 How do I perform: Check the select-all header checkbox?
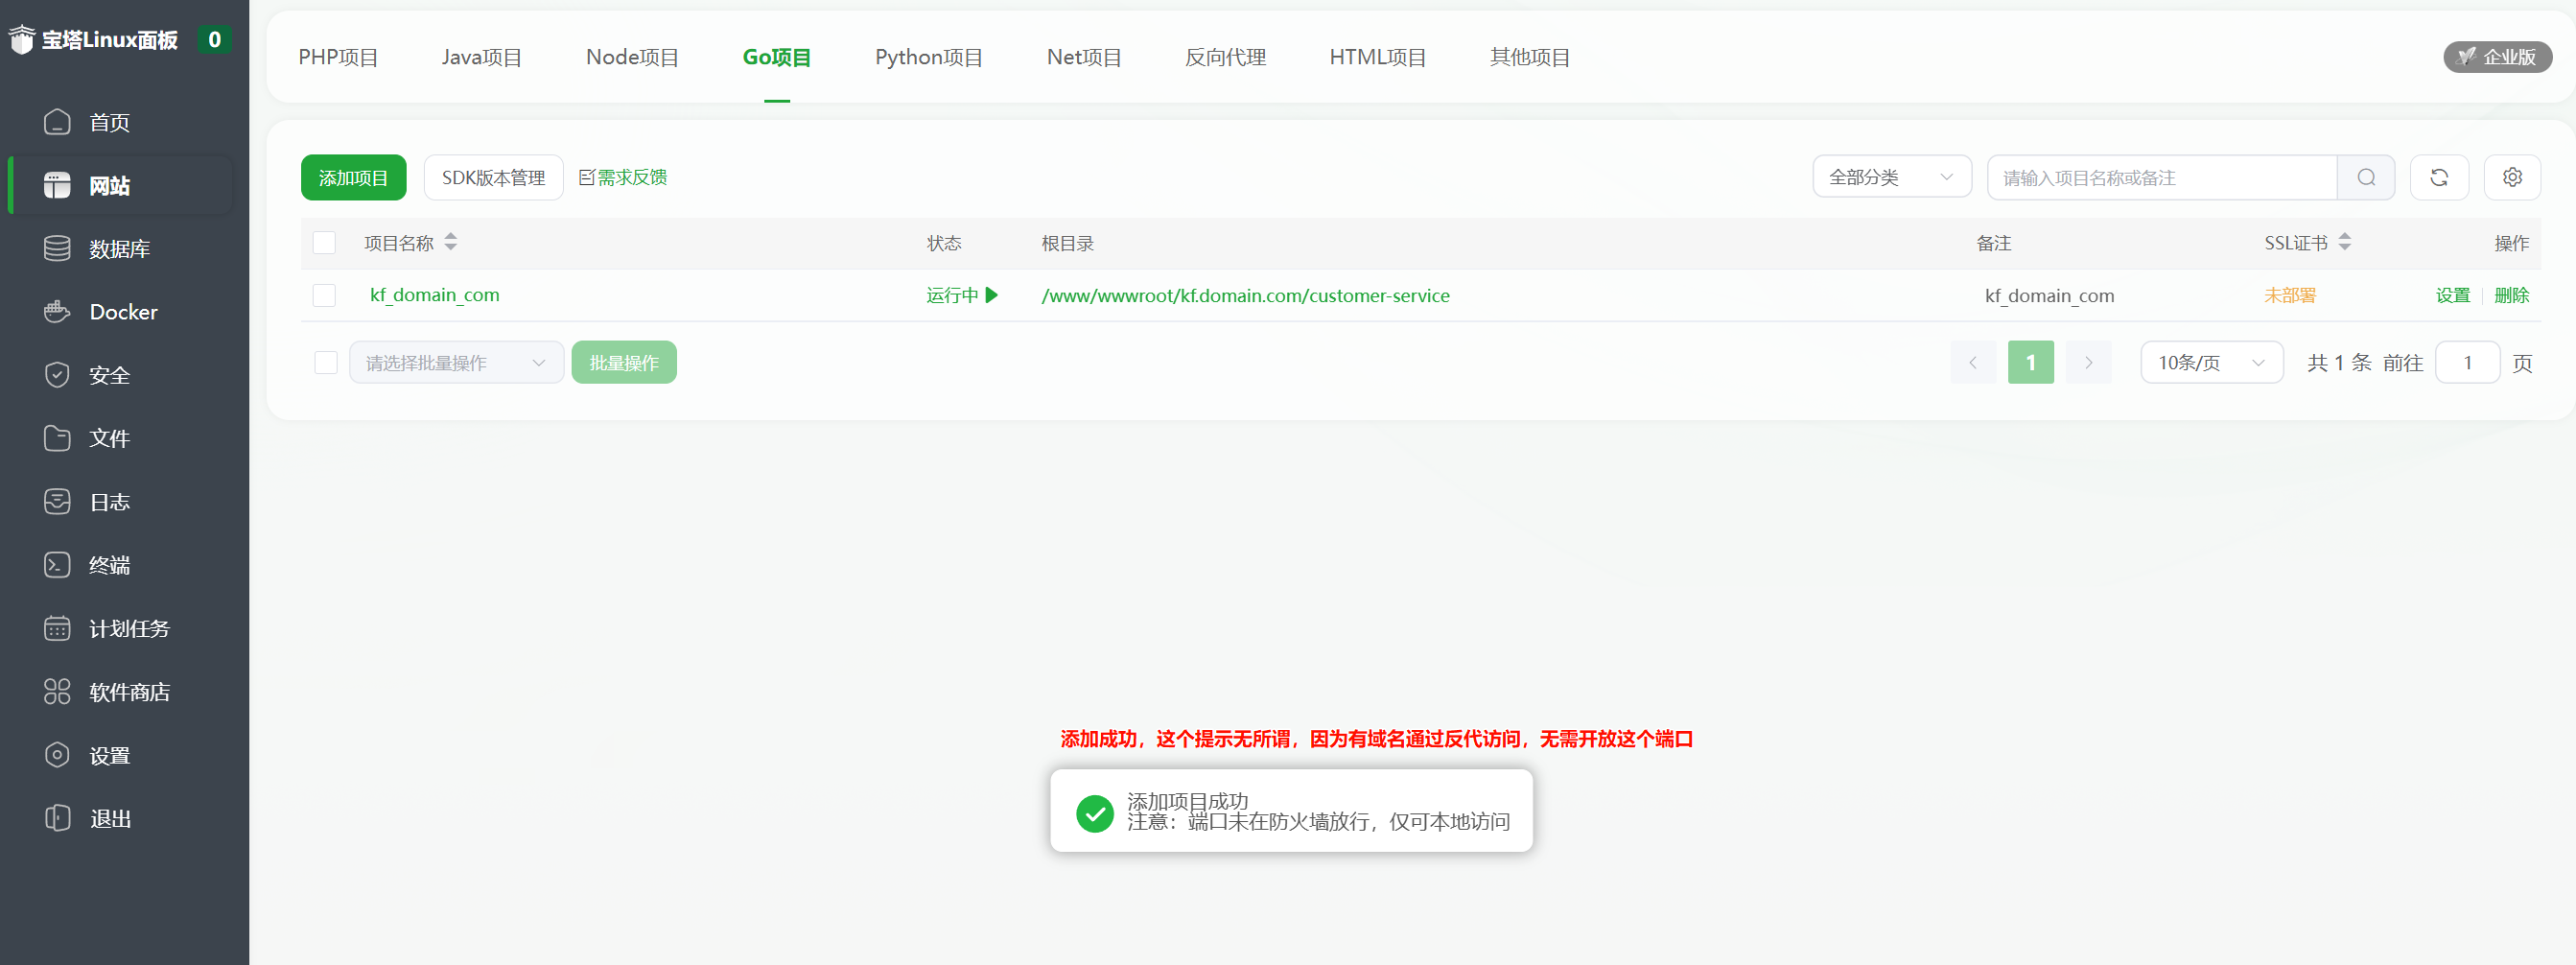(x=324, y=243)
